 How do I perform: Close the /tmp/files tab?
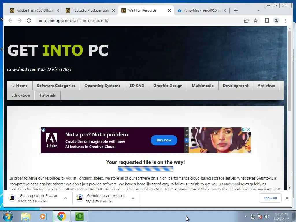tap(225, 10)
